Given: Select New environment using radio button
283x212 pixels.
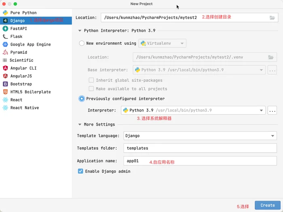Looking at the screenshot, I should (x=82, y=43).
